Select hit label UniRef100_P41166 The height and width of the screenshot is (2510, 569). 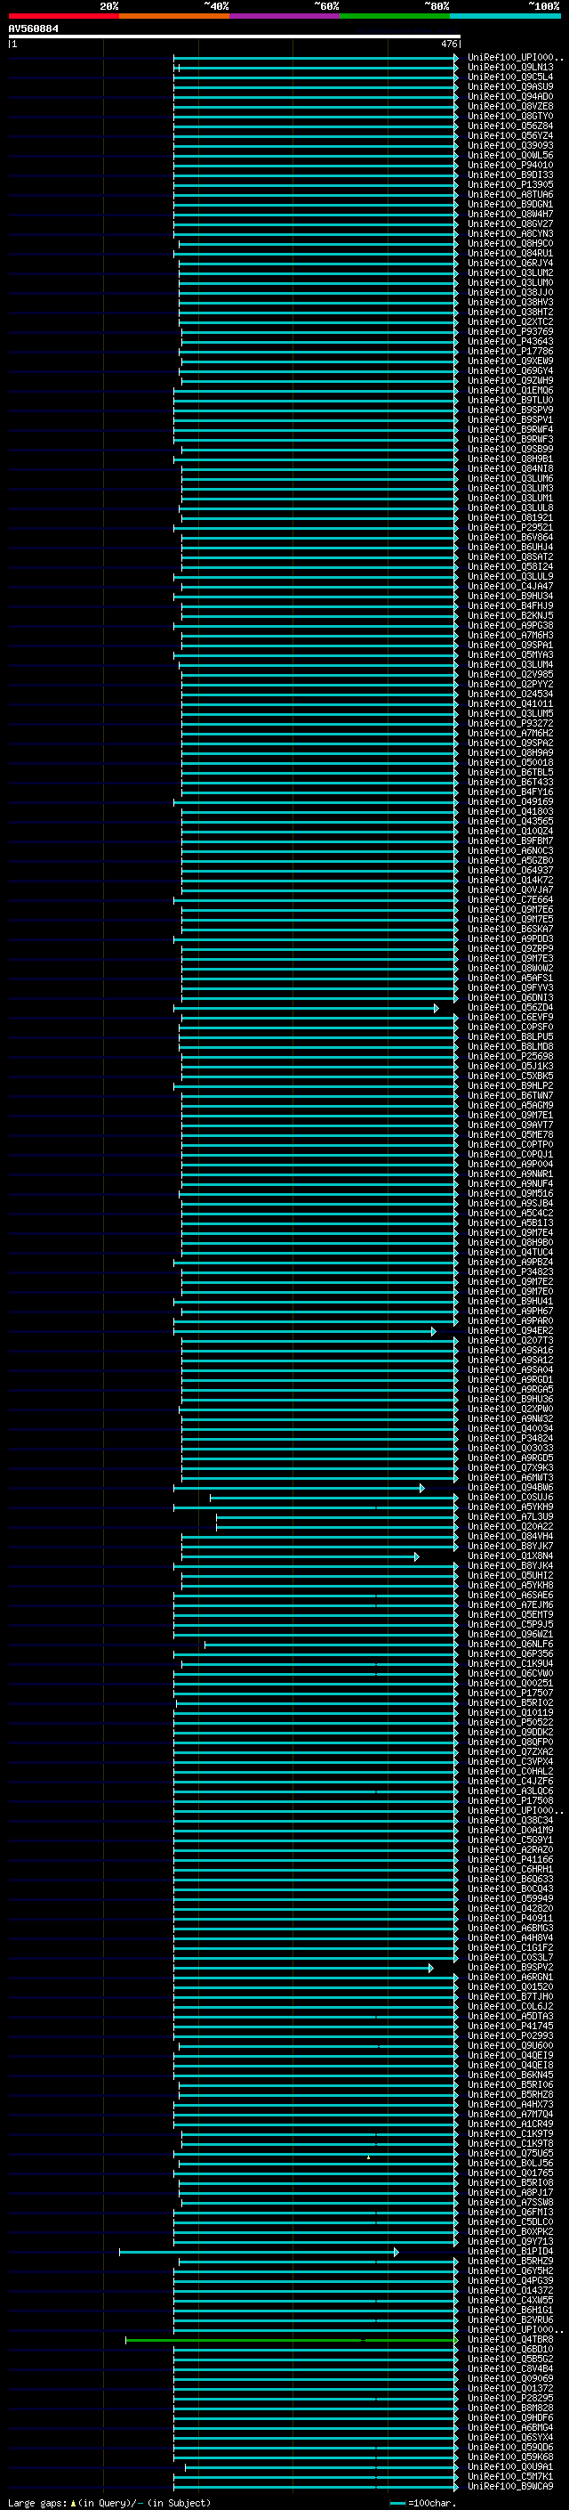pyautogui.click(x=509, y=1860)
